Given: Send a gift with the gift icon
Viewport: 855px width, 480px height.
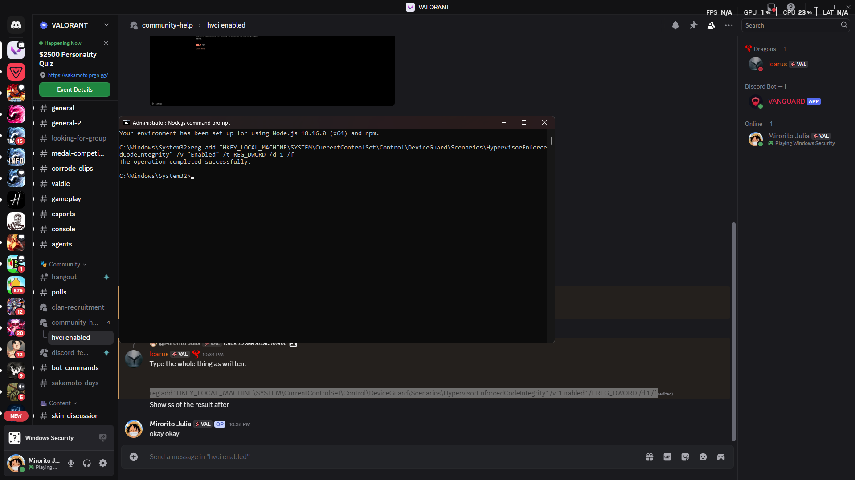Looking at the screenshot, I should click(x=650, y=457).
